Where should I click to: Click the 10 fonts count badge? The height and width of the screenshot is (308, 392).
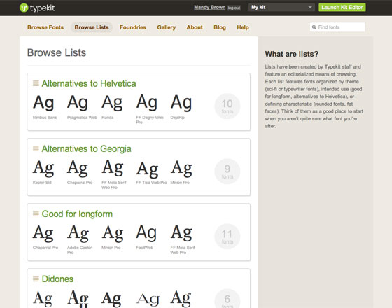pos(227,106)
